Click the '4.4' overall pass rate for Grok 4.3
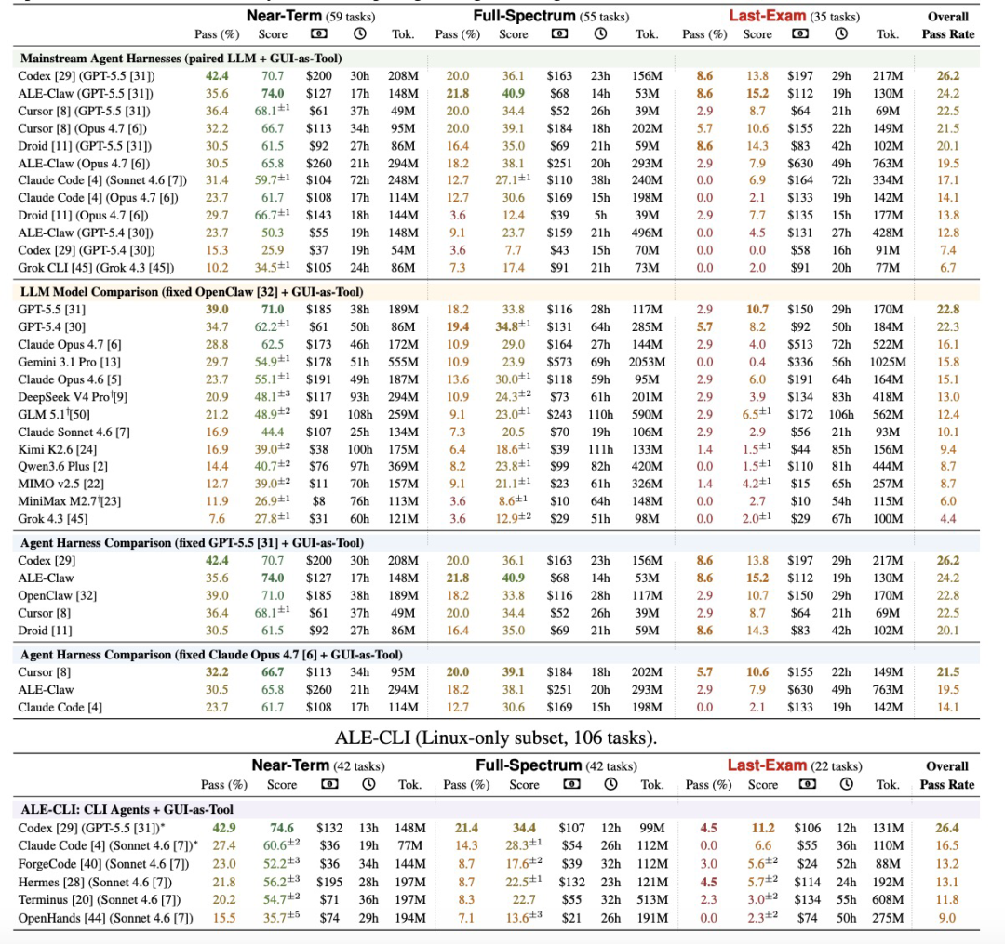Screen dimensions: 1005x944 click(x=948, y=519)
